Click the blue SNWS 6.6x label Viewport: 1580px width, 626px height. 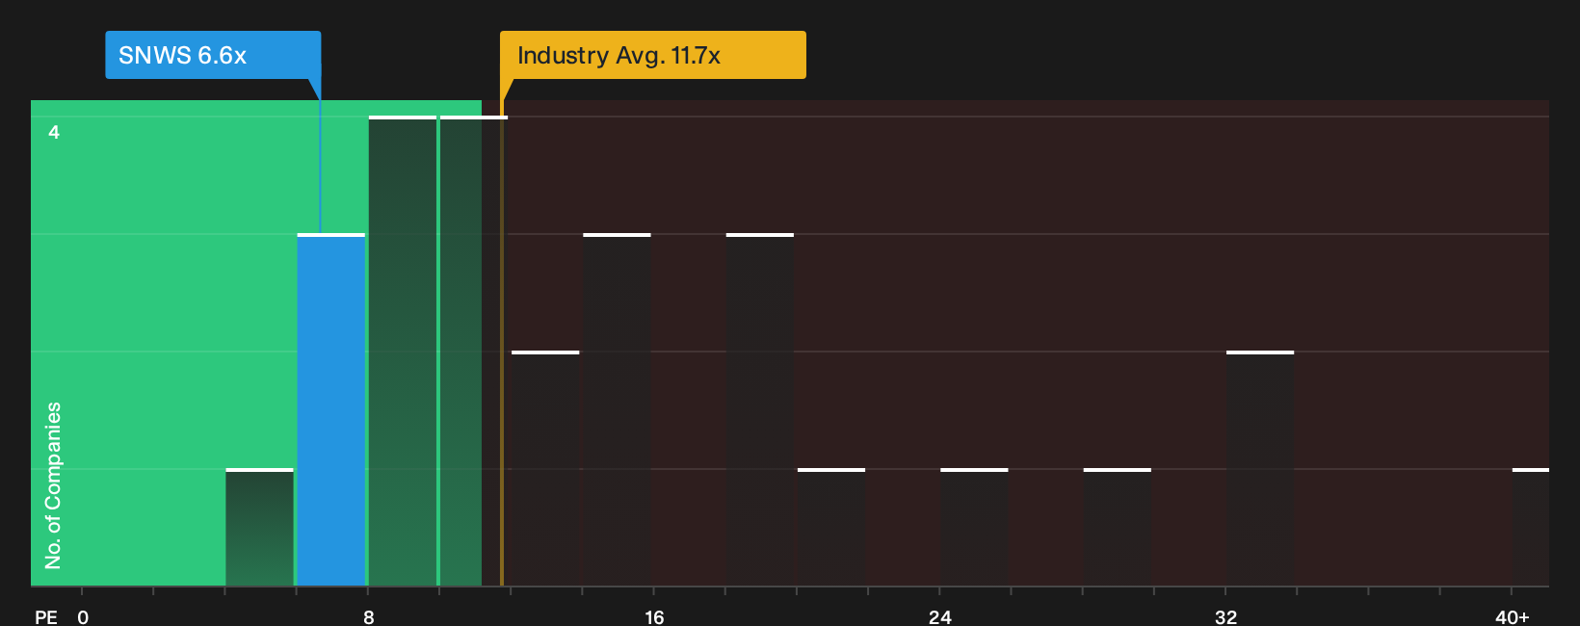coord(213,55)
